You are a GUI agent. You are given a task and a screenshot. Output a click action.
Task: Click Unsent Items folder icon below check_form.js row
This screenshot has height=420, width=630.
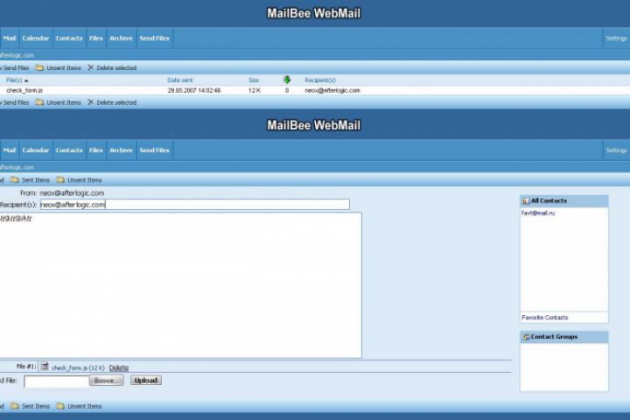click(x=39, y=102)
